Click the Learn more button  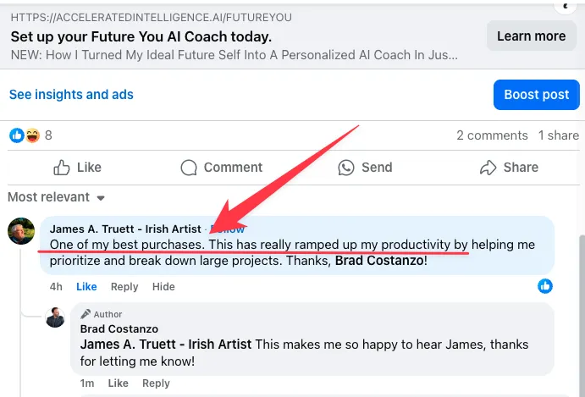tap(532, 36)
